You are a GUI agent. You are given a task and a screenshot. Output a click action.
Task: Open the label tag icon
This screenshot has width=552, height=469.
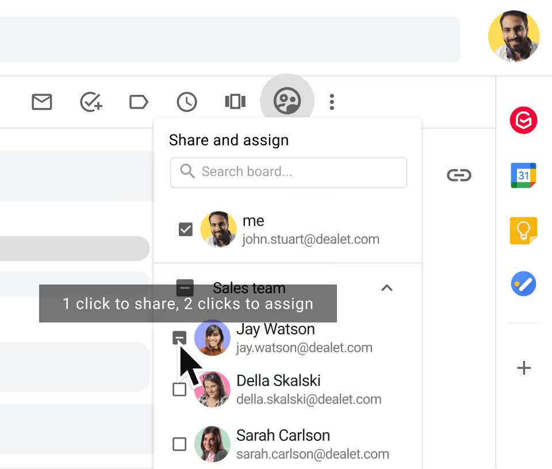pyautogui.click(x=139, y=102)
